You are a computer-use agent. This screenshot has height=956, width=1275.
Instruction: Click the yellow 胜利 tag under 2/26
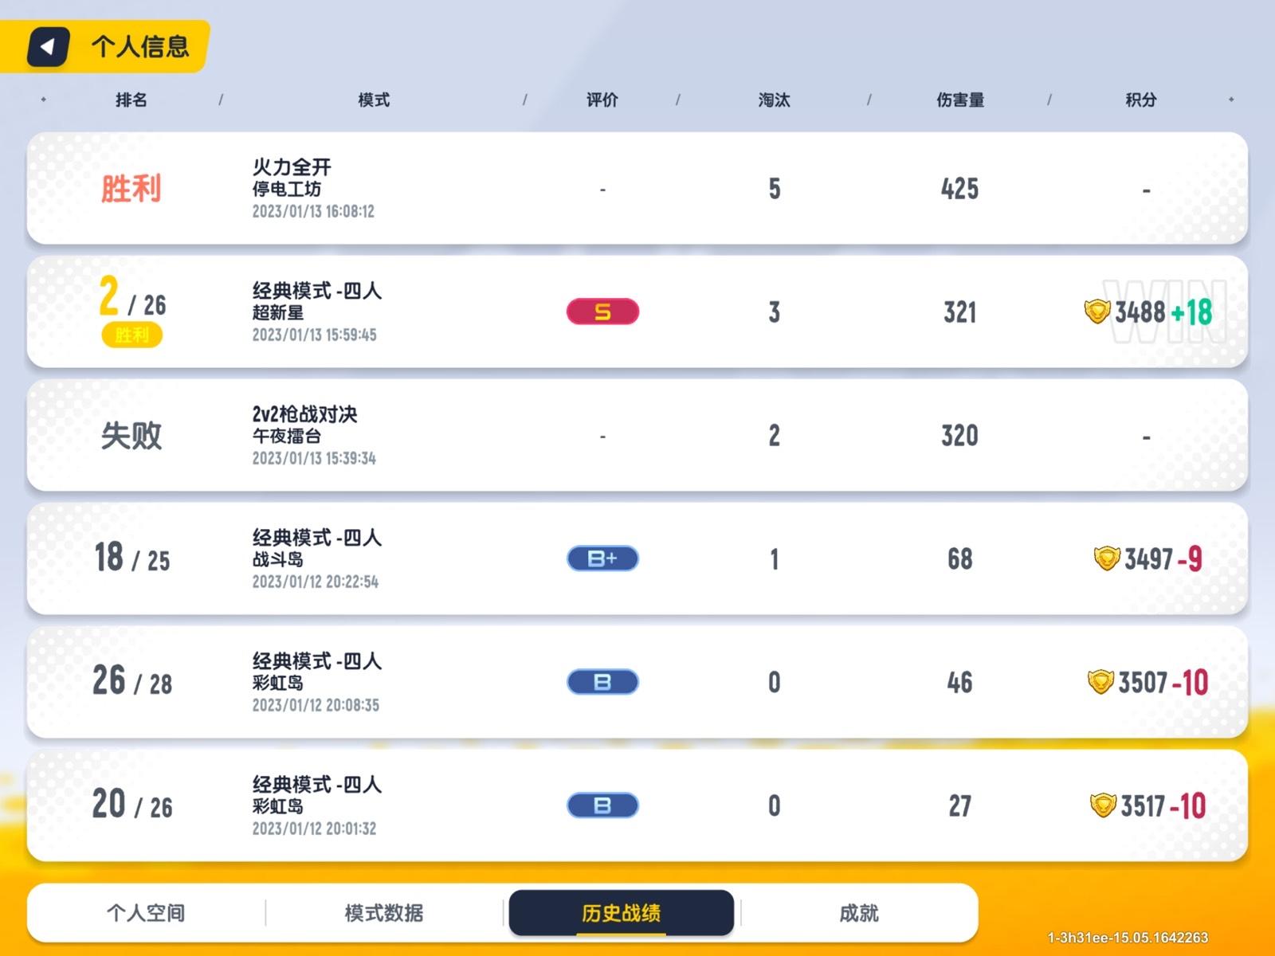tap(131, 335)
